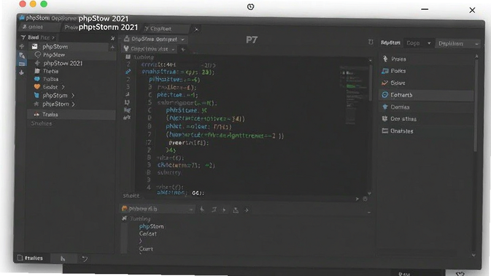Click the pin icon above phpStom in bottom panel
491x276 pixels.
coord(125,218)
